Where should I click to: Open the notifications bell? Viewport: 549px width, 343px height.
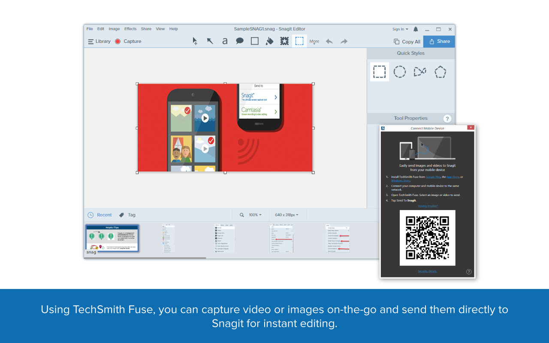pos(416,29)
